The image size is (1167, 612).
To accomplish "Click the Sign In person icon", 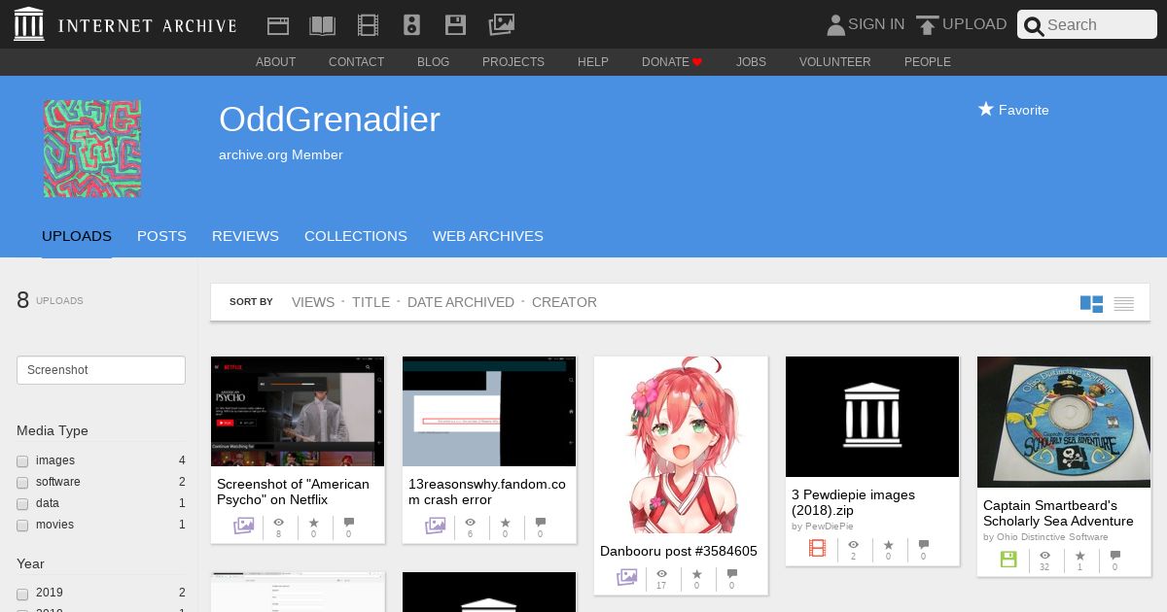I will pyautogui.click(x=835, y=25).
